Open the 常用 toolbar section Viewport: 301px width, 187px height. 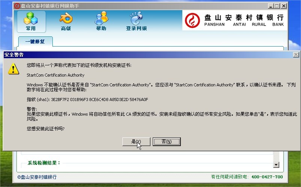point(31,21)
